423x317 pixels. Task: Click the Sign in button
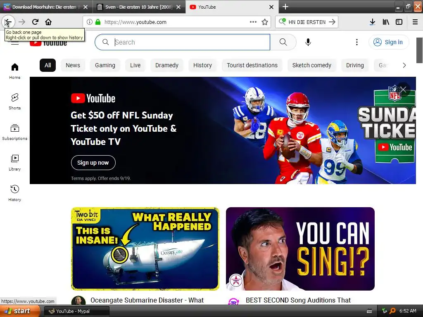click(388, 42)
